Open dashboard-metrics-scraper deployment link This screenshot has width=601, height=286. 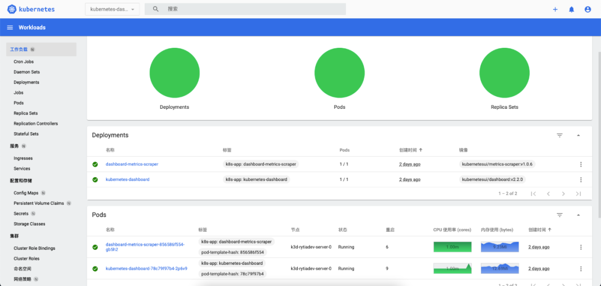click(x=132, y=164)
